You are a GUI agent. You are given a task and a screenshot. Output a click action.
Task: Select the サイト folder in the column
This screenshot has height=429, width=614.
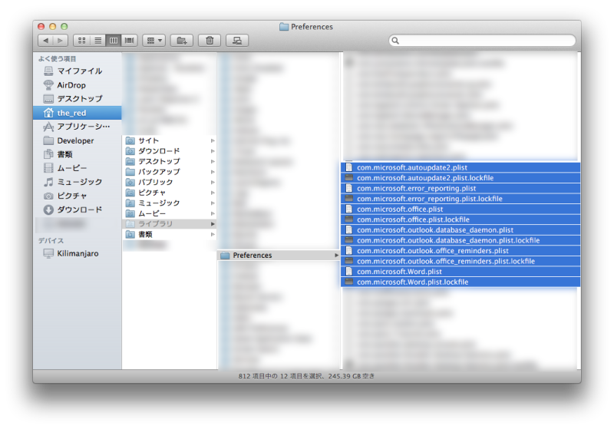[x=170, y=140]
